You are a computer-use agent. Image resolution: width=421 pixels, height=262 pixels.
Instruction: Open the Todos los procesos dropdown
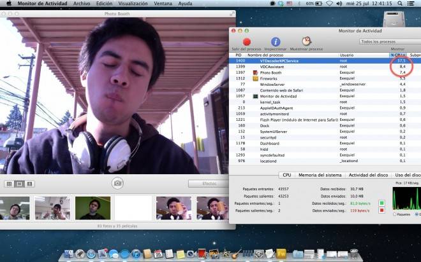click(390, 41)
